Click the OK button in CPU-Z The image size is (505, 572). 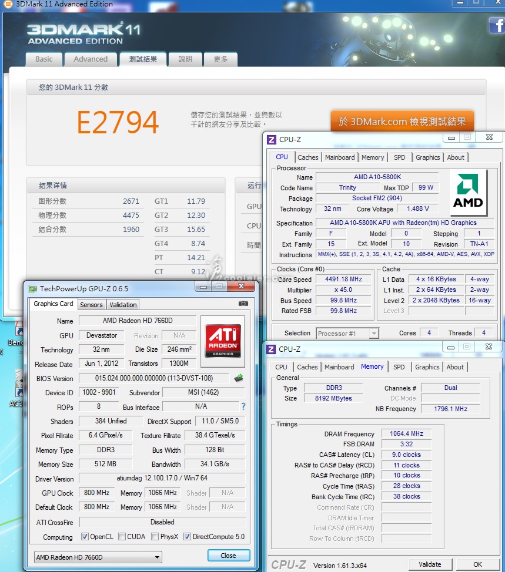click(x=477, y=564)
